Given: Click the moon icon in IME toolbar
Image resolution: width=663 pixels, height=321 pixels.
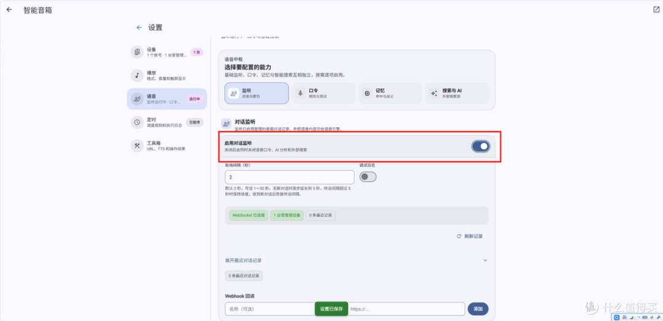Looking at the screenshot, I should pyautogui.click(x=632, y=317).
